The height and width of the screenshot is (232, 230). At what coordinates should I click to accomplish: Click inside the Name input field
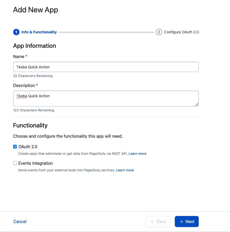(x=106, y=67)
